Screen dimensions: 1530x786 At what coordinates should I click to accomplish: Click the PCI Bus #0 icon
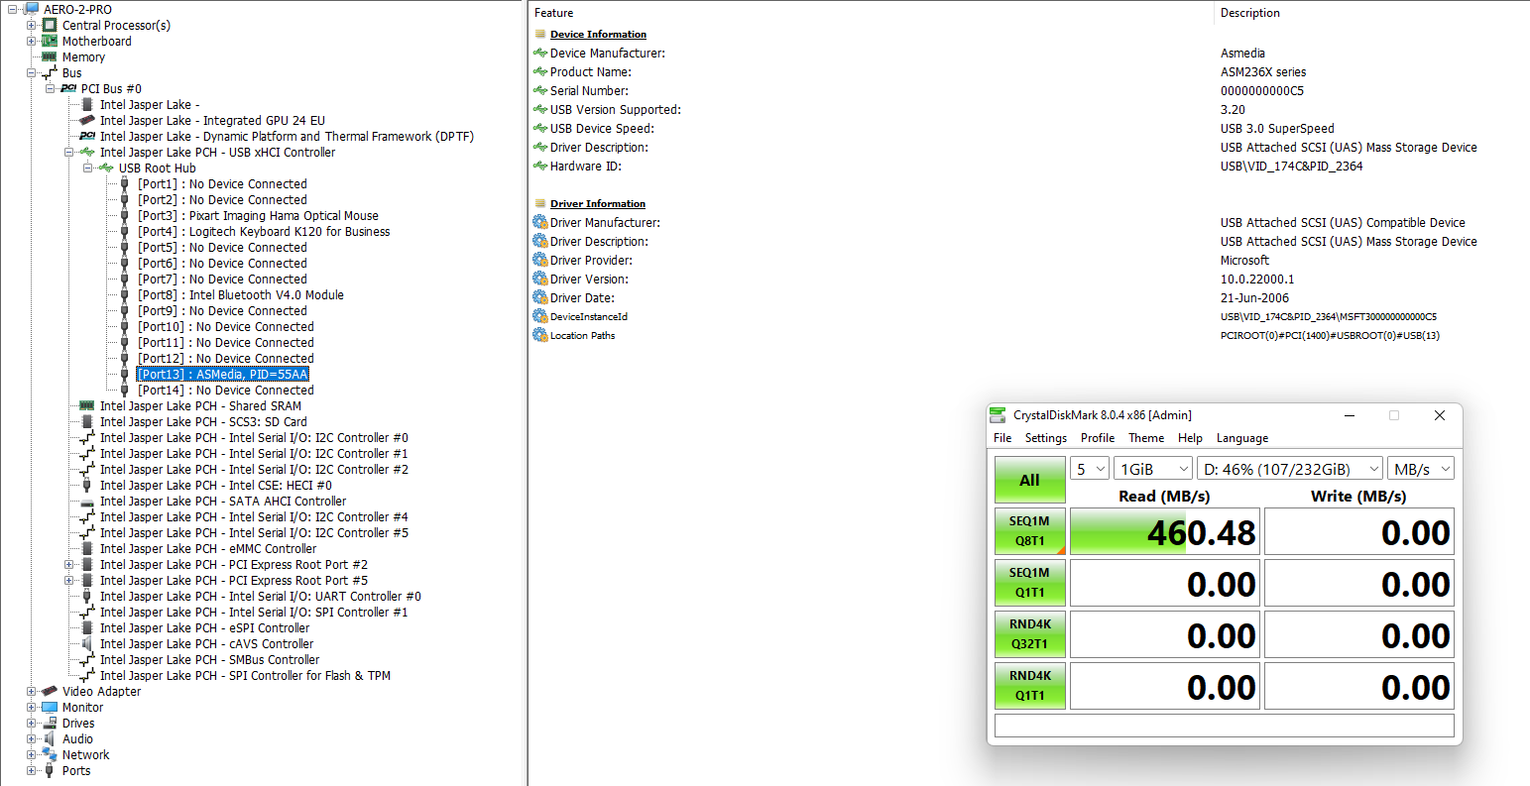click(x=68, y=88)
